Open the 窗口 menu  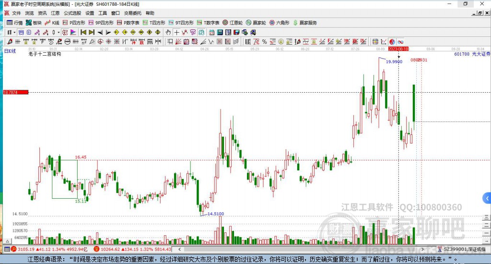[x=115, y=13]
